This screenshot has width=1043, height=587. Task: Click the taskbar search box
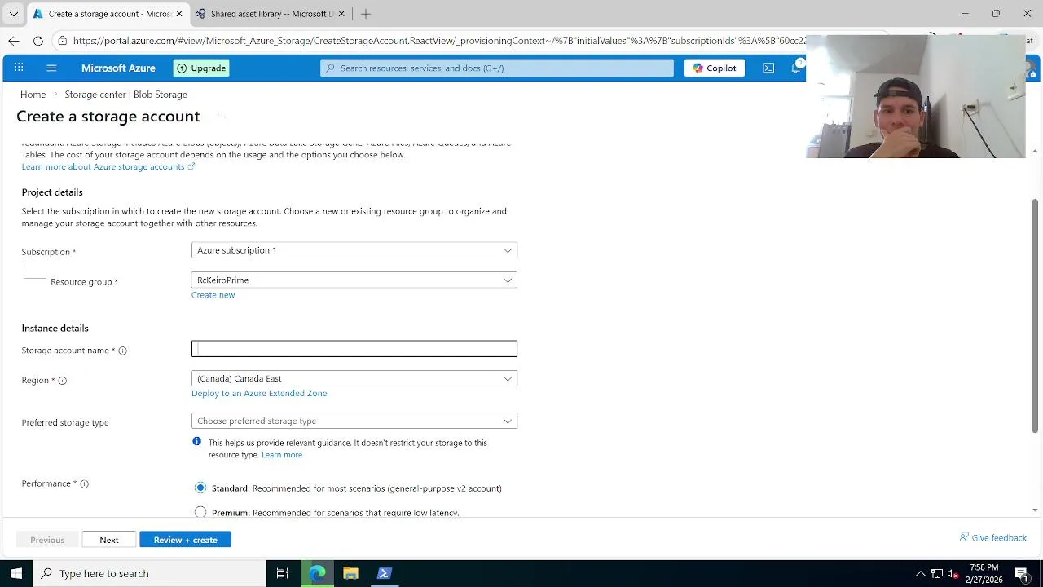coord(149,573)
